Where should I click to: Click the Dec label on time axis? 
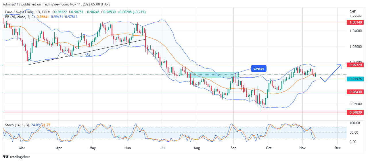point(338,148)
